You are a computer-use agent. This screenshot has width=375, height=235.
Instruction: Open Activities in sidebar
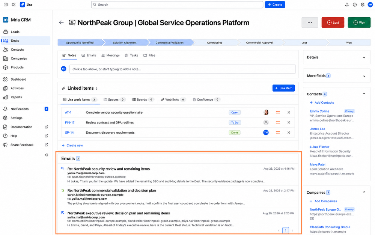point(26,88)
